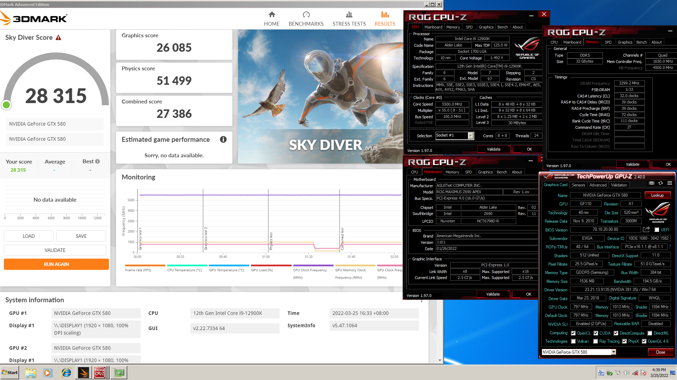Click the GPU-Z taskbar button
This screenshot has height=380, width=677.
pos(119,373)
